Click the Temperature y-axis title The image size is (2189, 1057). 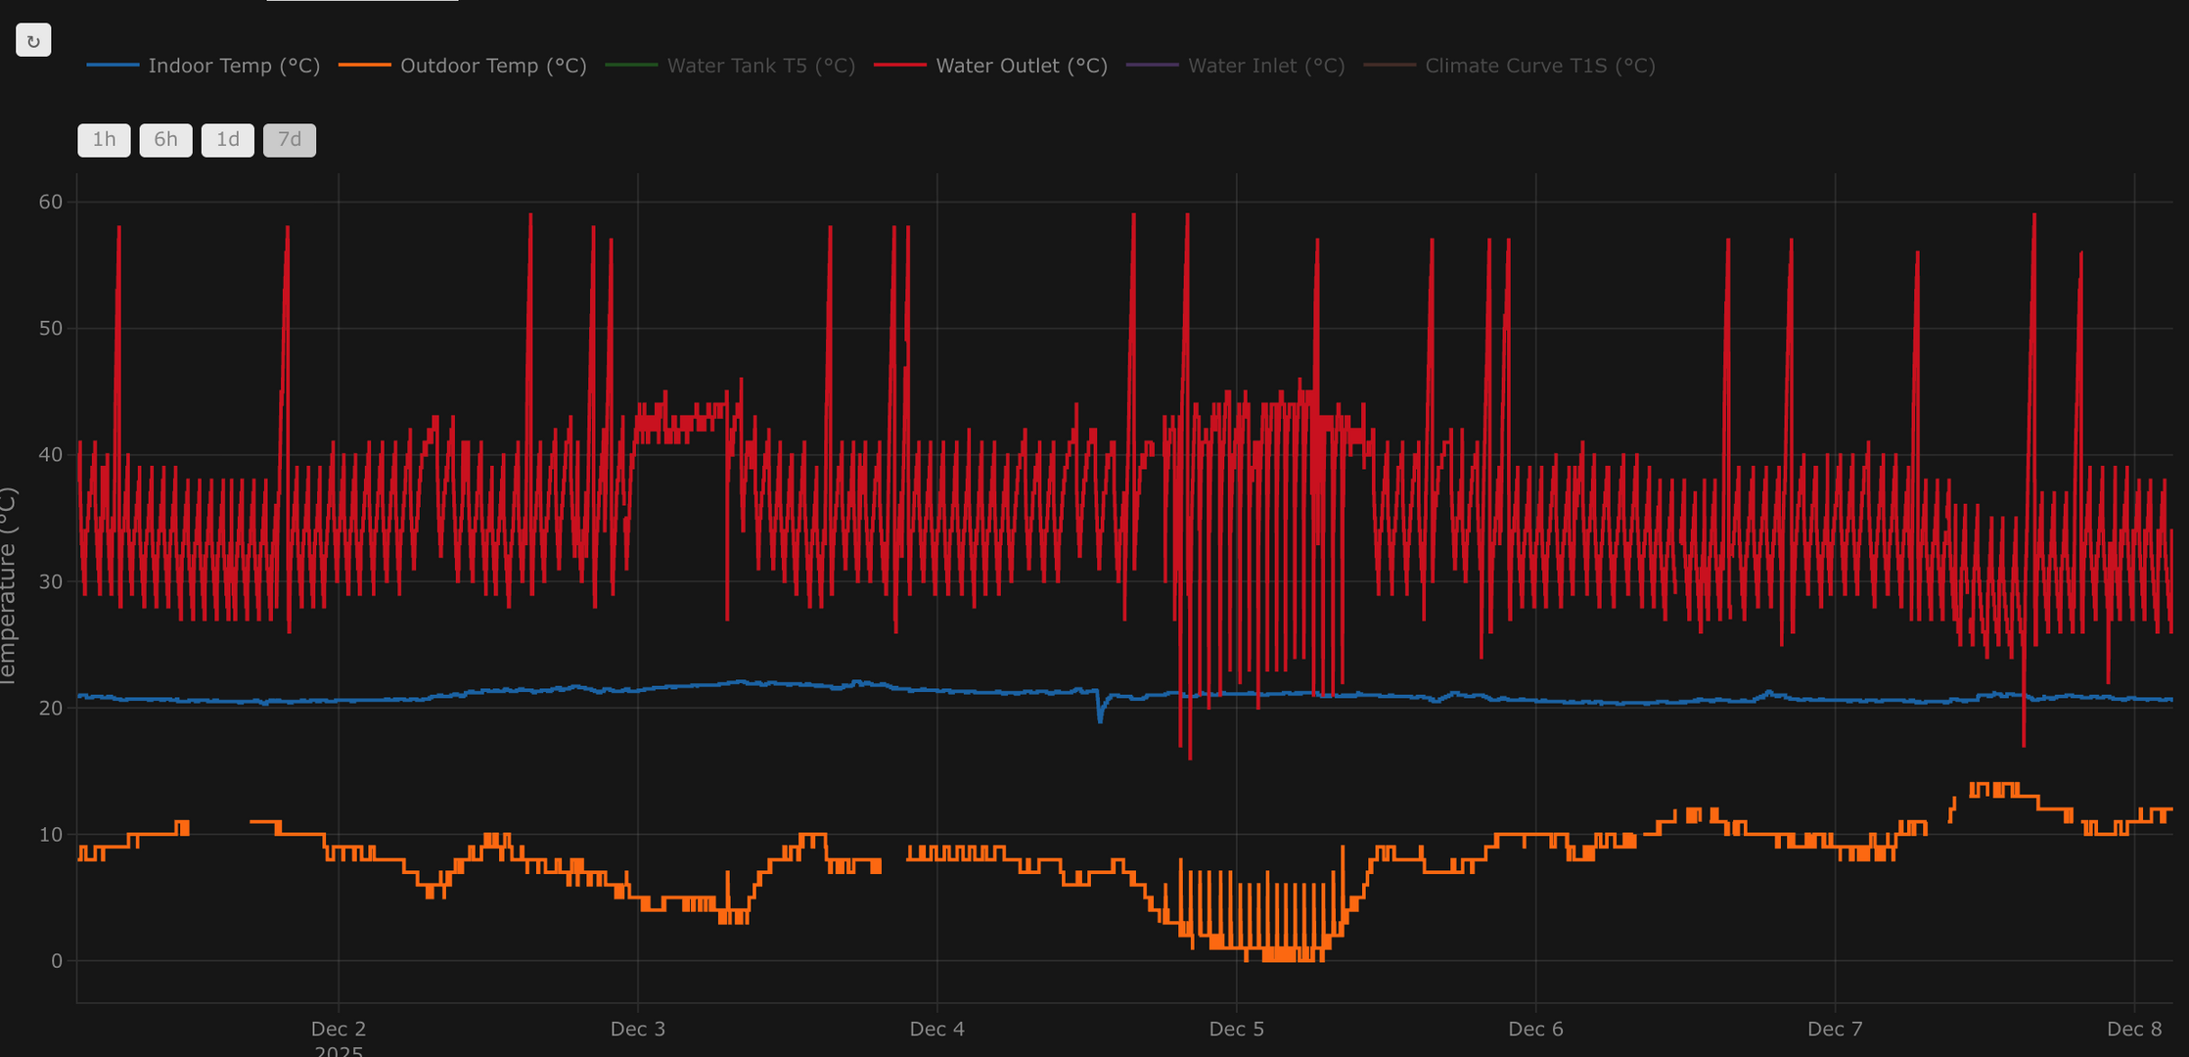tap(8, 587)
